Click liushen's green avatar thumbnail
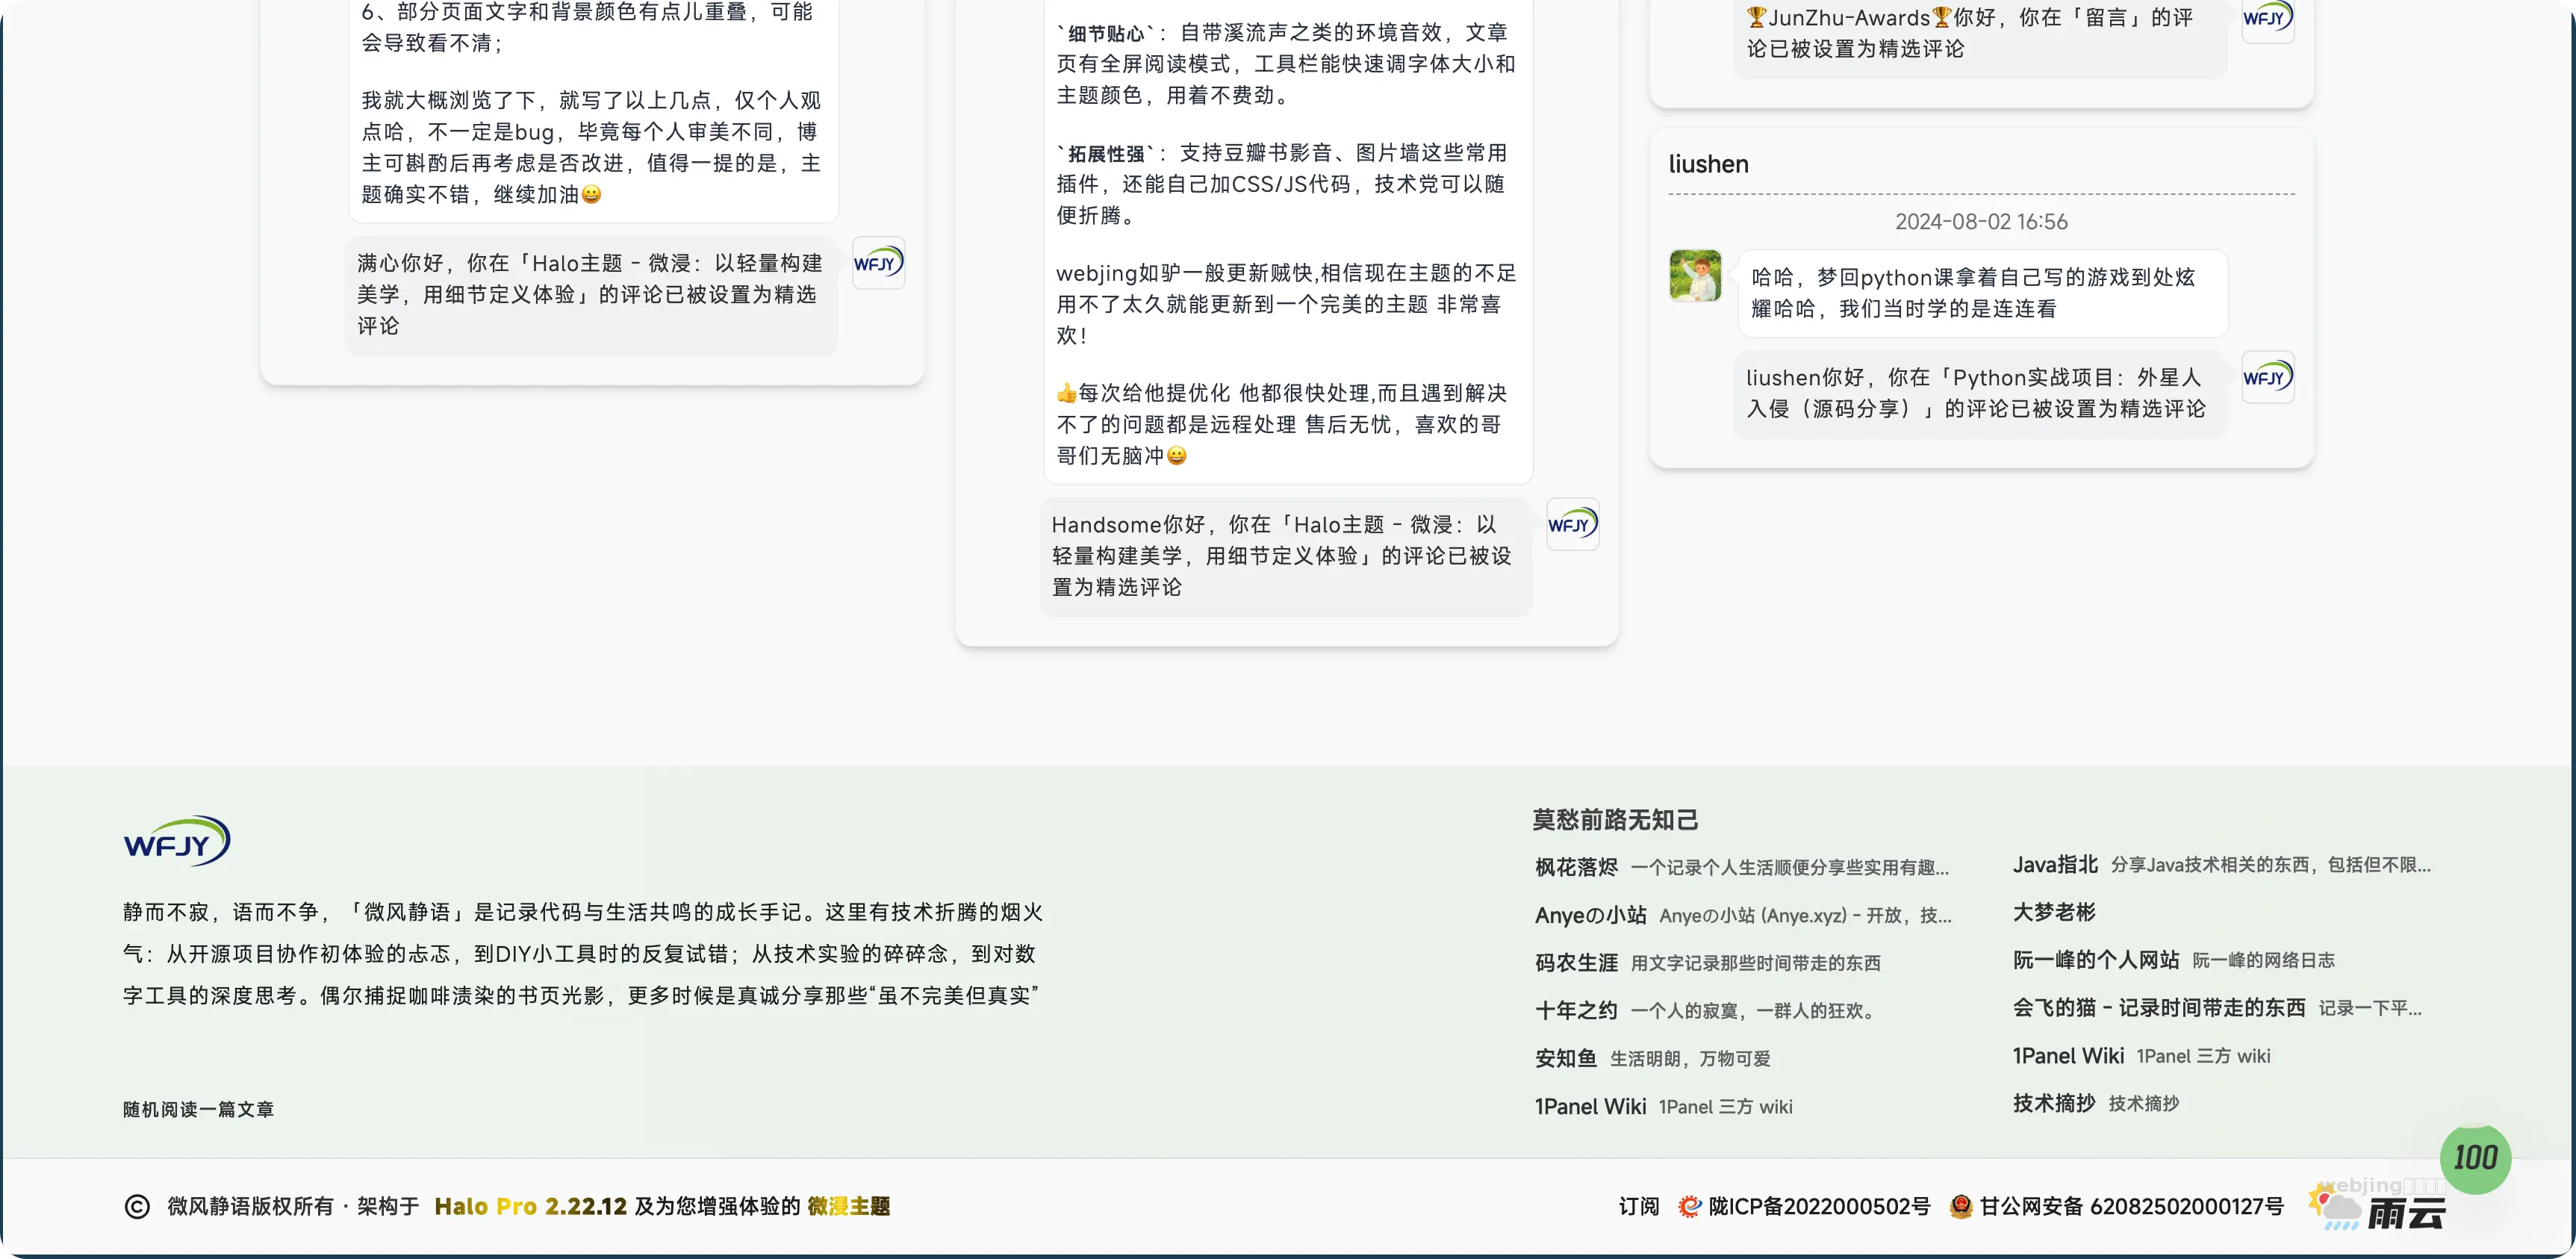Screen dimensions: 2576x1259 click(x=1695, y=276)
